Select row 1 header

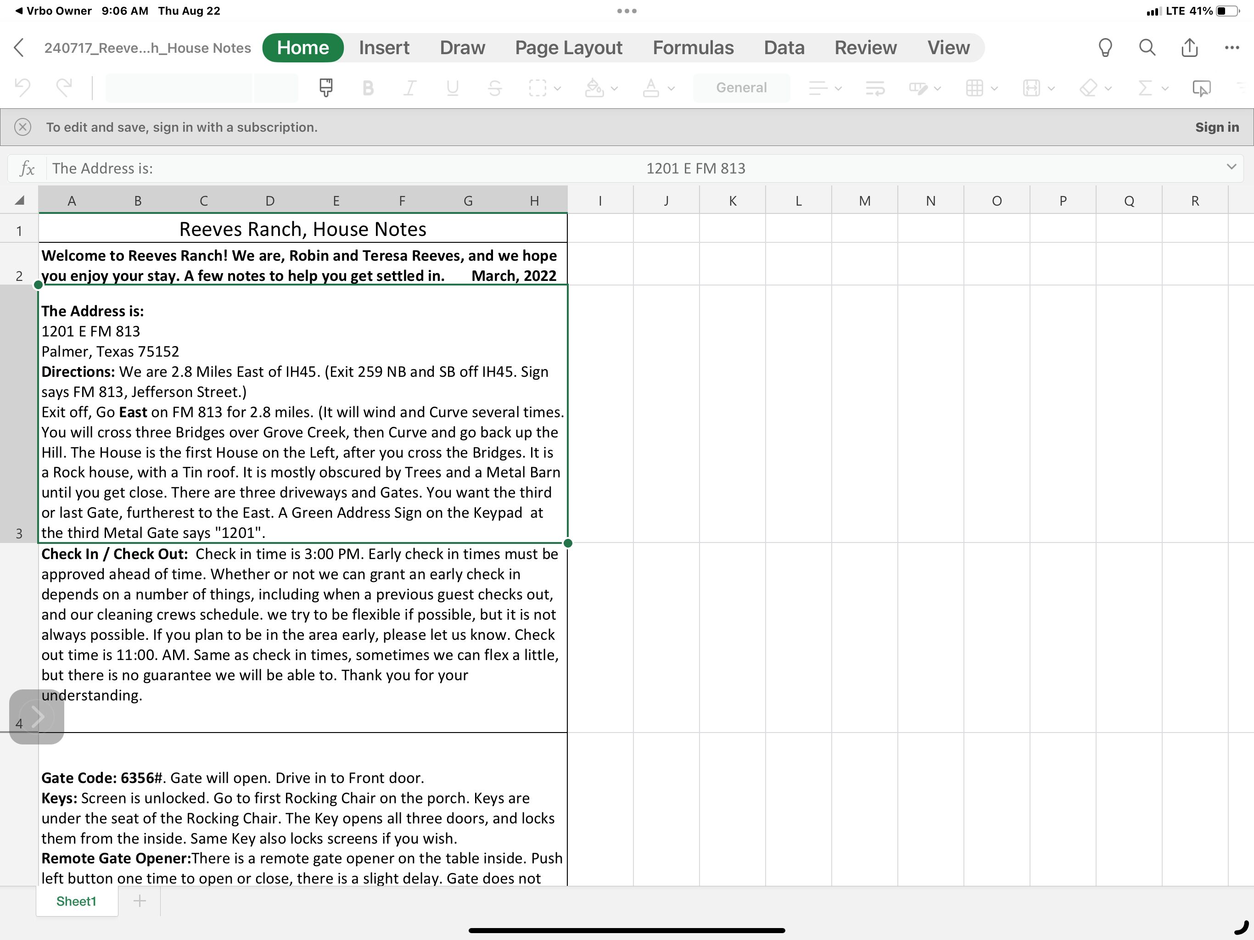(x=19, y=229)
